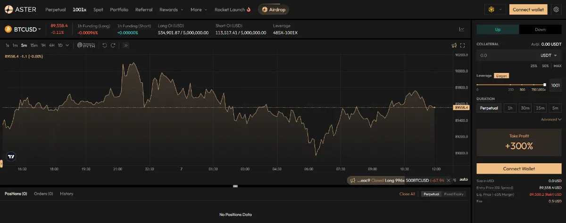Undo the last chart action
566x223 pixels.
point(105,46)
